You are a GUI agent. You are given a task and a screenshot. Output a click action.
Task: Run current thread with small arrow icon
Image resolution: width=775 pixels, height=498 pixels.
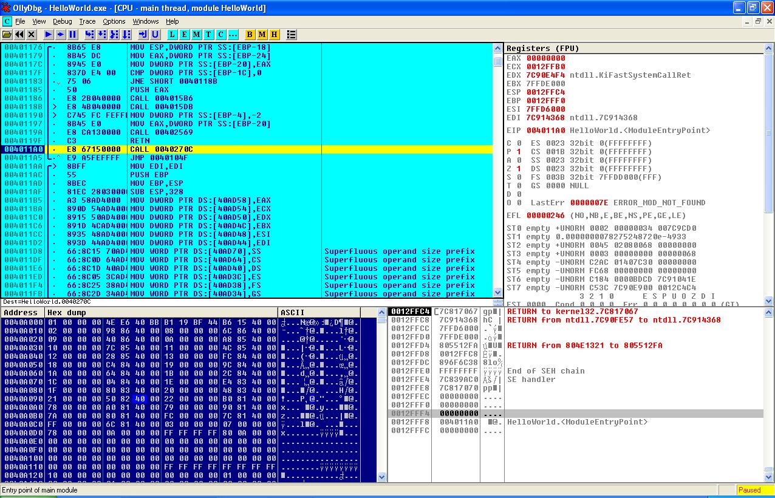[x=60, y=35]
